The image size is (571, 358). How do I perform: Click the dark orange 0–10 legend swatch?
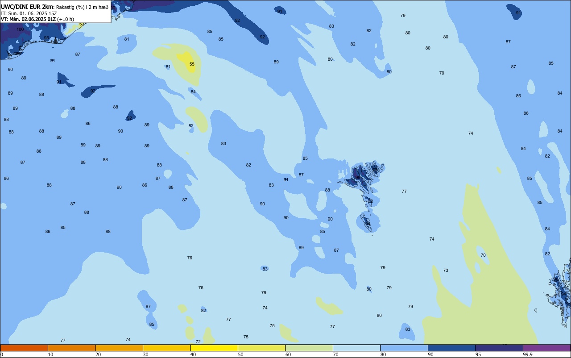pos(24,348)
